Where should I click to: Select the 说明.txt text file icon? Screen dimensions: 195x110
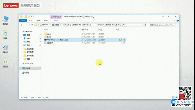pos(45,43)
